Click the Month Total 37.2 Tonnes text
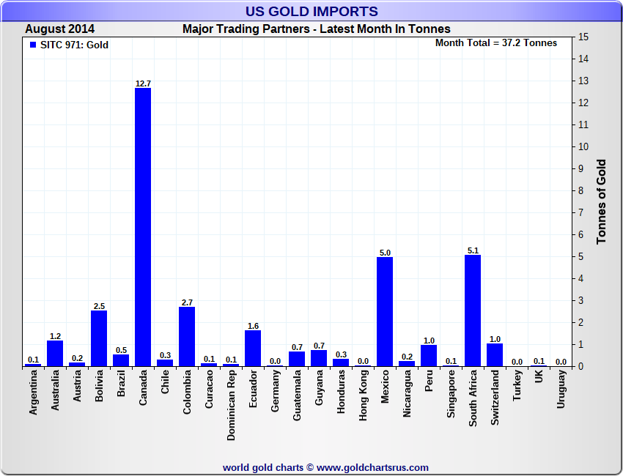The width and height of the screenshot is (623, 476). (496, 43)
